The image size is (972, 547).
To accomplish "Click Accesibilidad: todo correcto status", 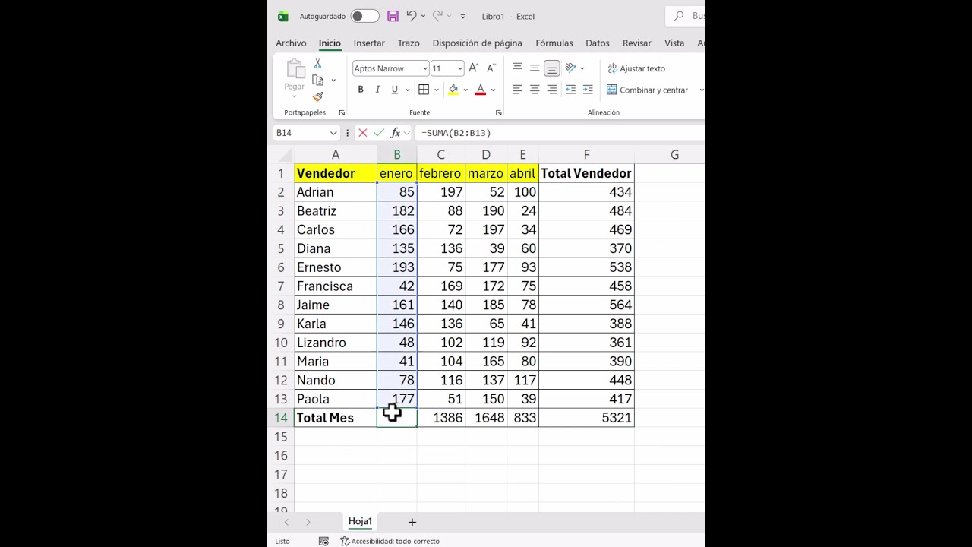I will (x=390, y=541).
